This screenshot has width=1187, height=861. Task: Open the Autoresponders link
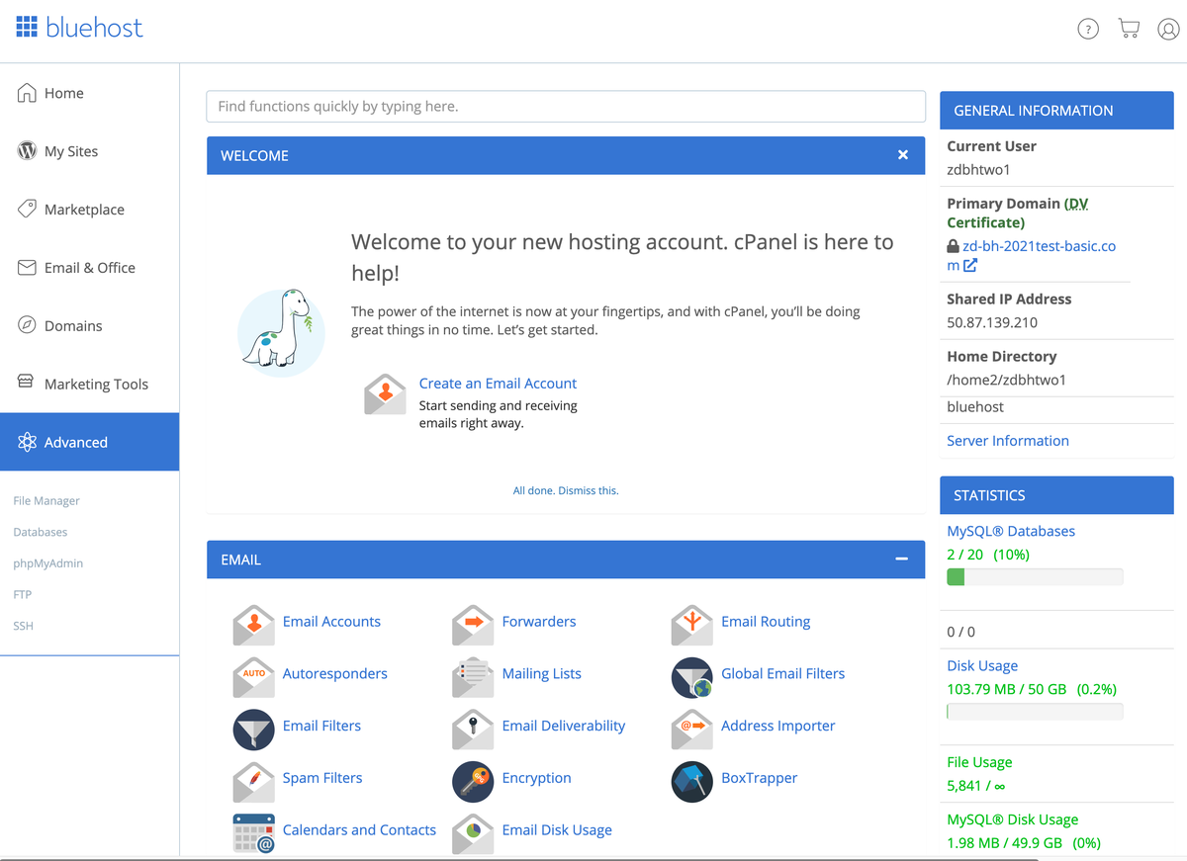tap(335, 674)
